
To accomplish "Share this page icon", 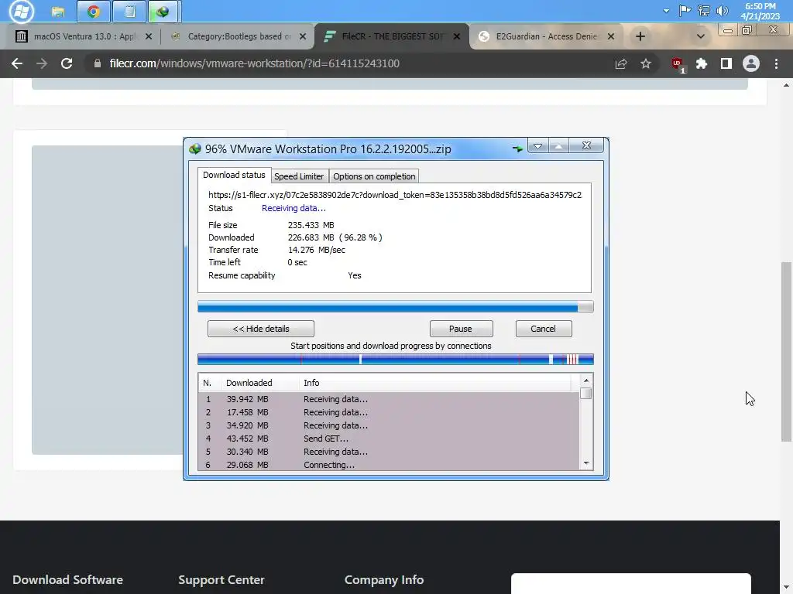I will click(x=621, y=63).
